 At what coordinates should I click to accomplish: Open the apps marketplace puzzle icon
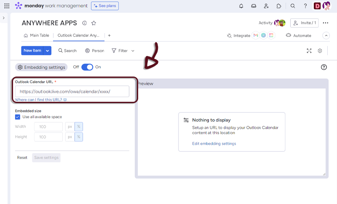pos(279,6)
